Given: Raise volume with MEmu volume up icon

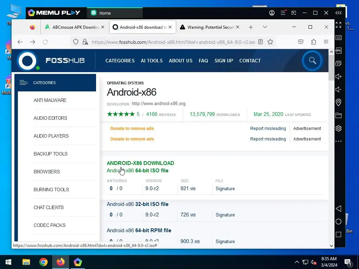Looking at the screenshot, I should pos(338,76).
